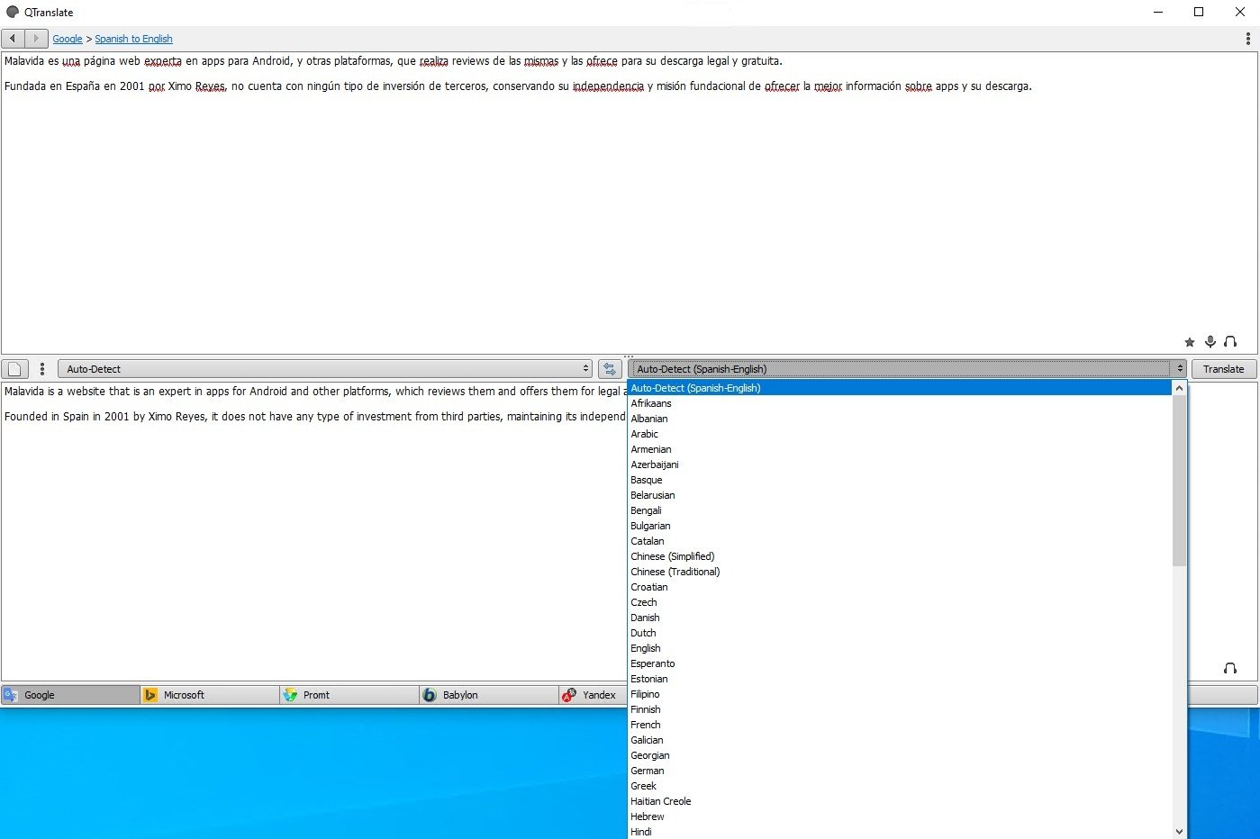The image size is (1260, 839).
Task: Click into the English translation output area
Action: pyautogui.click(x=313, y=531)
